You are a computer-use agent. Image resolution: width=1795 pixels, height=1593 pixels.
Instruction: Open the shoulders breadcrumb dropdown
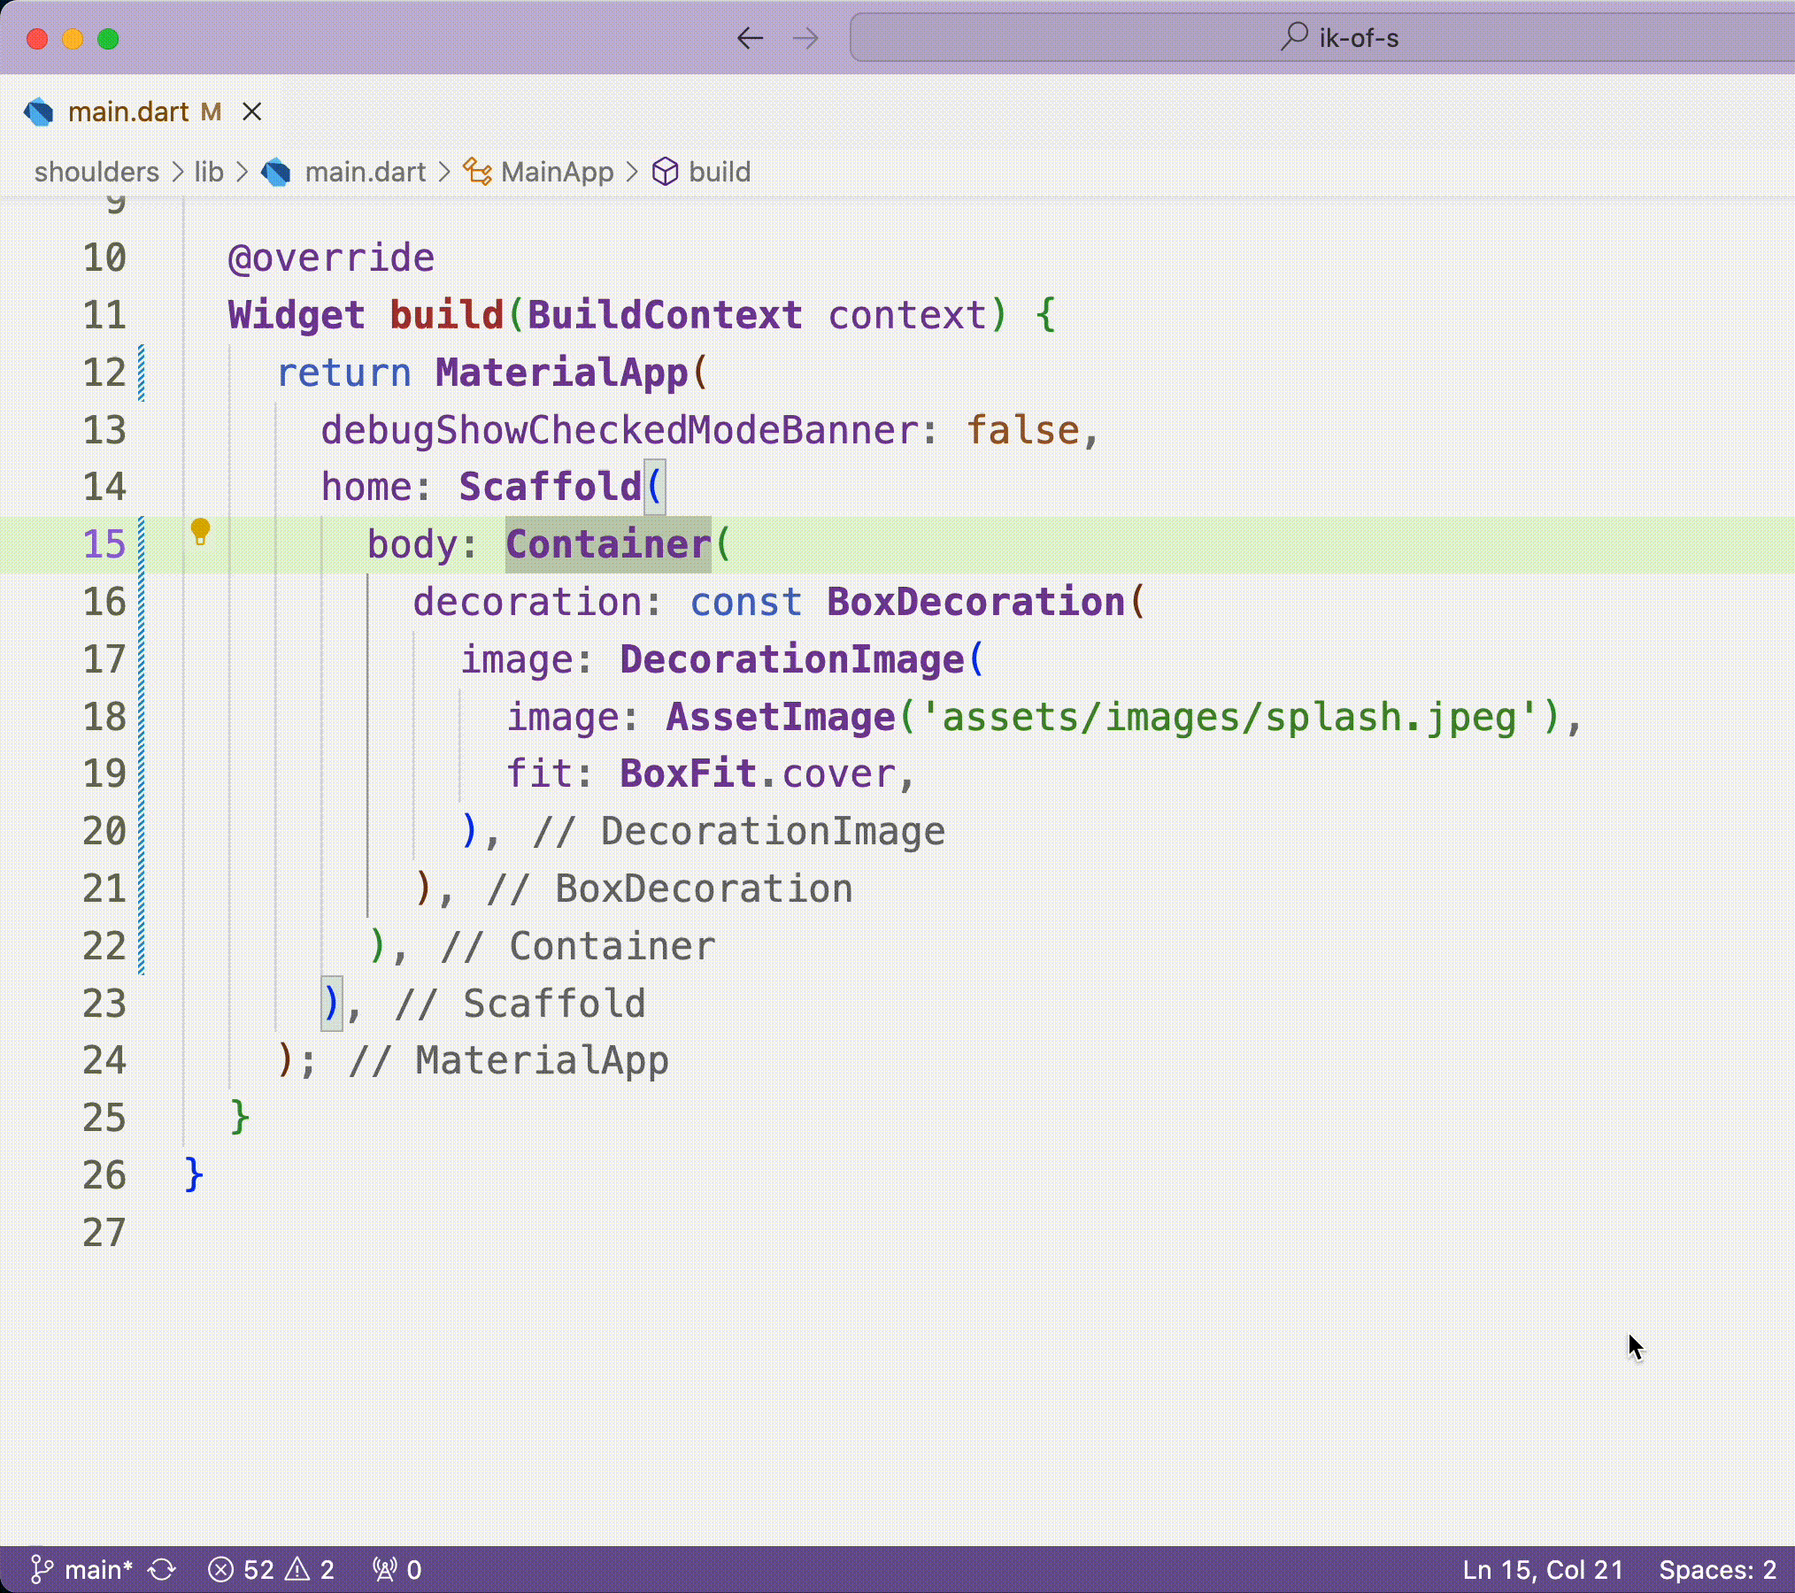point(96,172)
